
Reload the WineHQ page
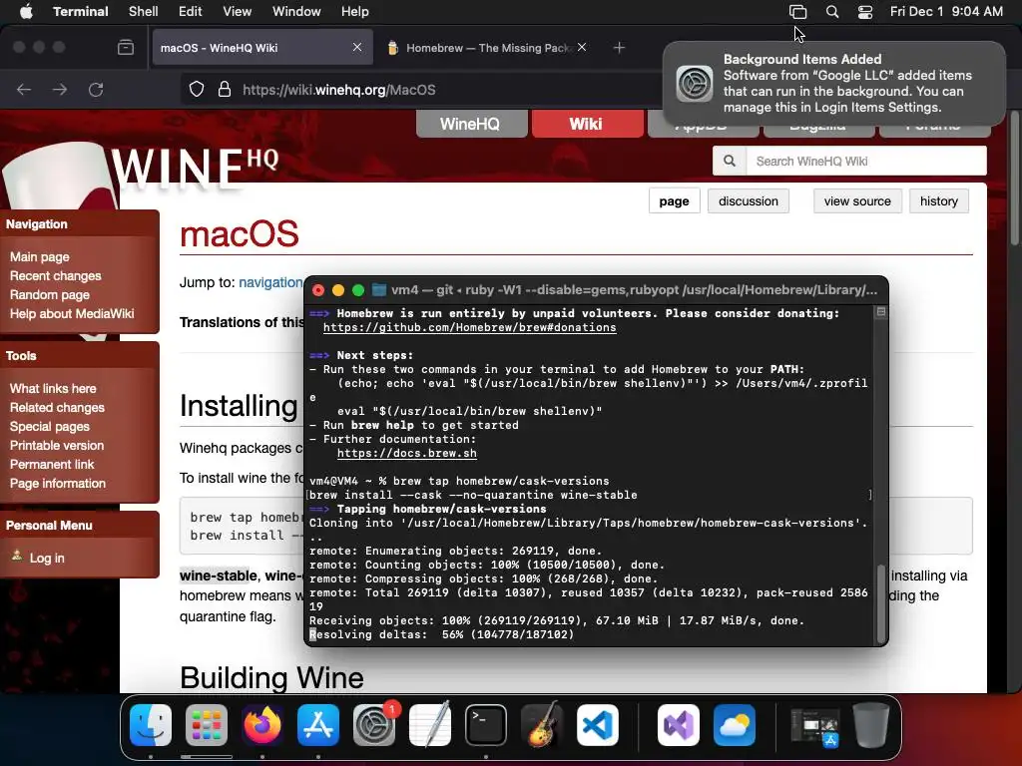(96, 89)
